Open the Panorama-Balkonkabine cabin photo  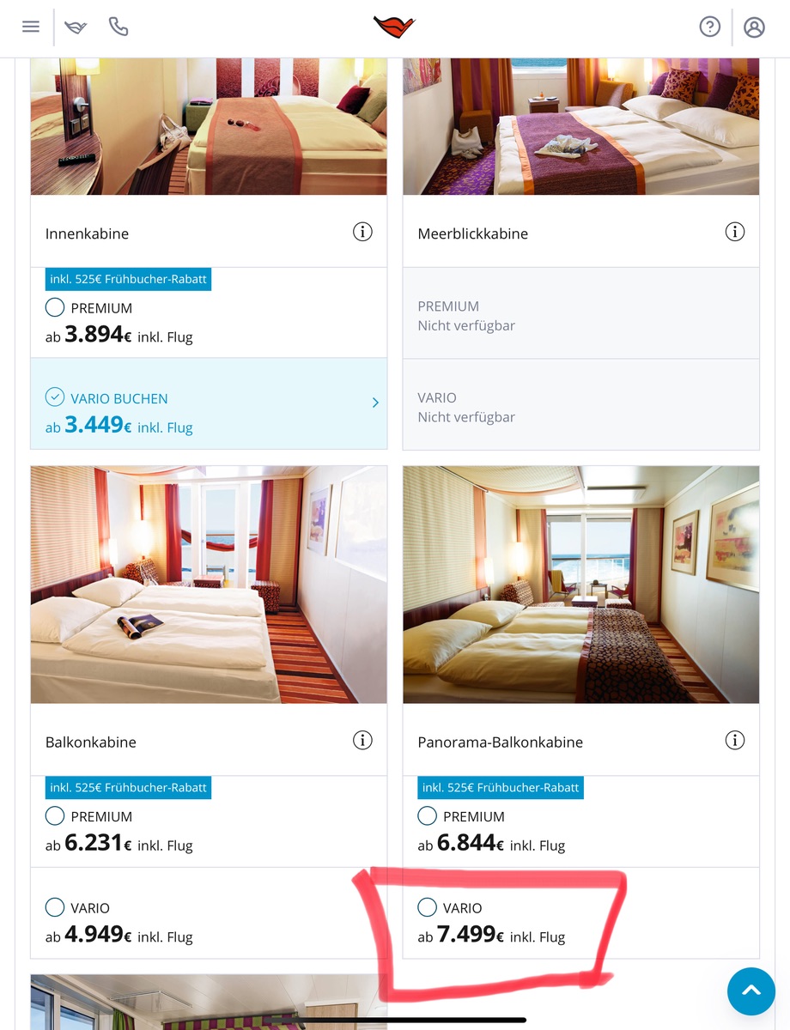click(580, 585)
